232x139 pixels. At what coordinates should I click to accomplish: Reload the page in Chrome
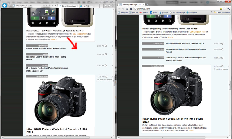[x=127, y=9]
